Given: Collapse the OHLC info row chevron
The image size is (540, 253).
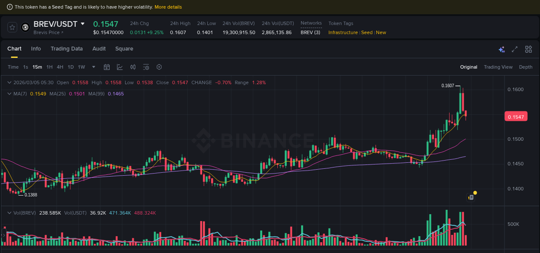Looking at the screenshot, I should (9, 82).
